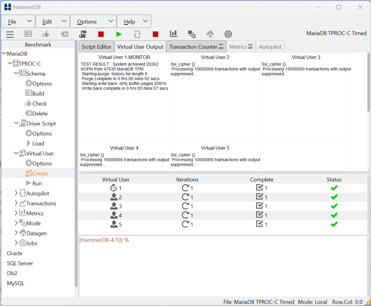Click the person icon for Virtual User 3

click(x=114, y=206)
